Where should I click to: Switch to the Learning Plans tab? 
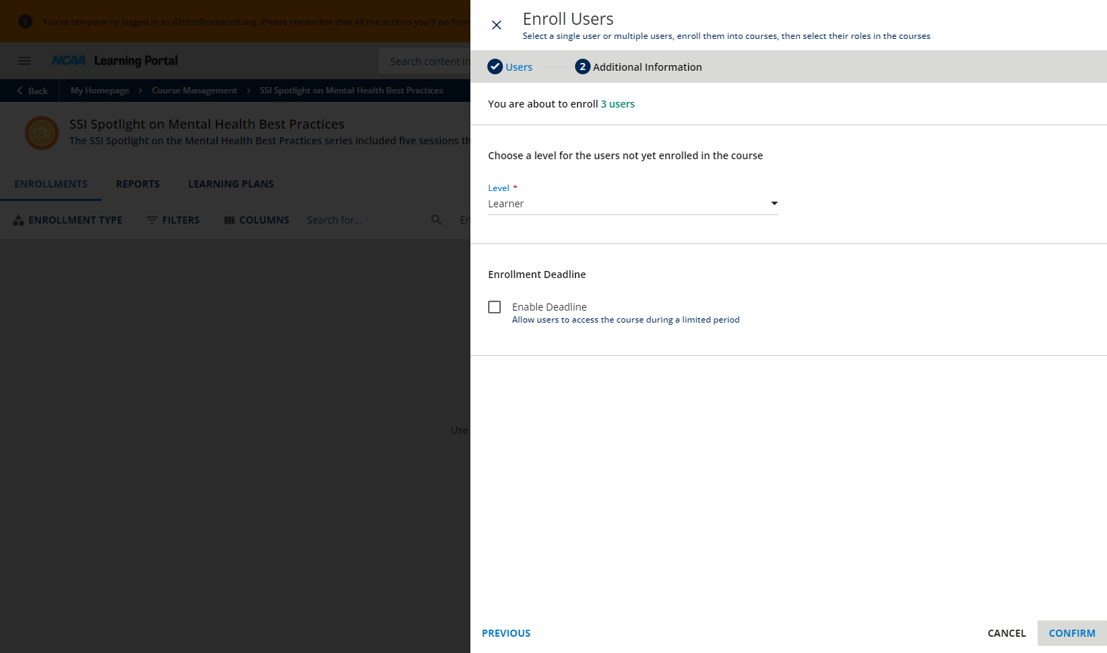point(231,184)
